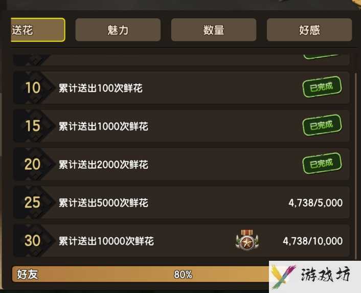Screen dimensions: 361x293
Task: Select the 累计送出10000次鲜花 row
Action: 182,241
